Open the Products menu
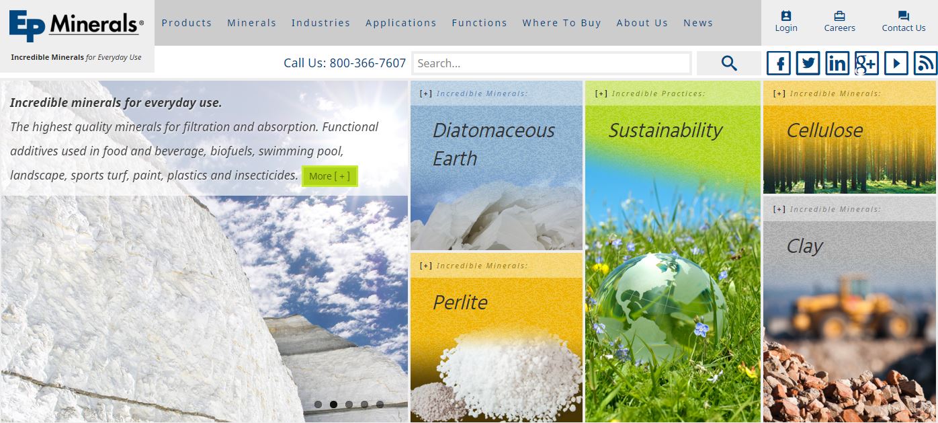Image resolution: width=938 pixels, height=423 pixels. pos(187,22)
